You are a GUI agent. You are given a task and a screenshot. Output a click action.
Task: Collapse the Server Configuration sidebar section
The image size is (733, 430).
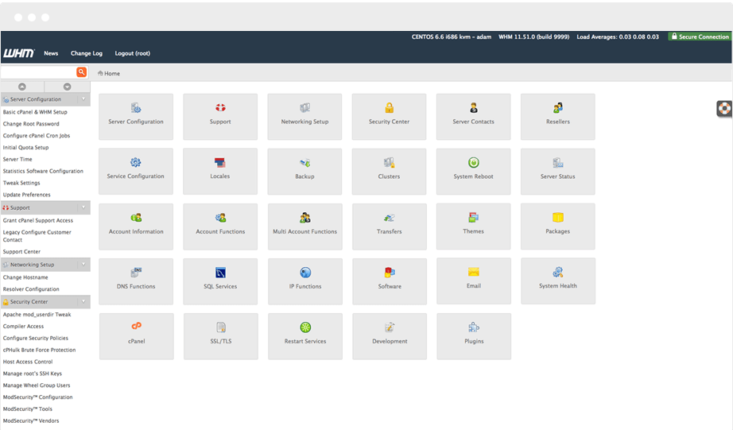[83, 99]
